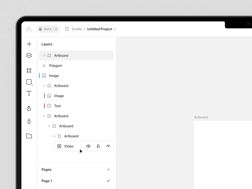Click the frame icon of highlighted Artboard
252x189 pixels.
(49, 56)
